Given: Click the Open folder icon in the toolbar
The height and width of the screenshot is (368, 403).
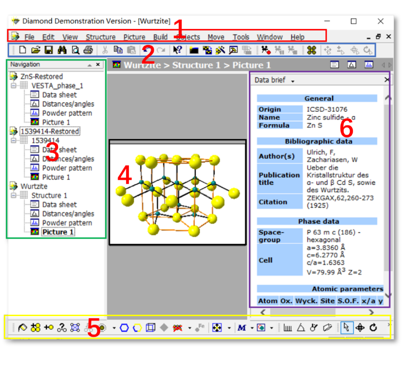Looking at the screenshot, I should (35, 50).
